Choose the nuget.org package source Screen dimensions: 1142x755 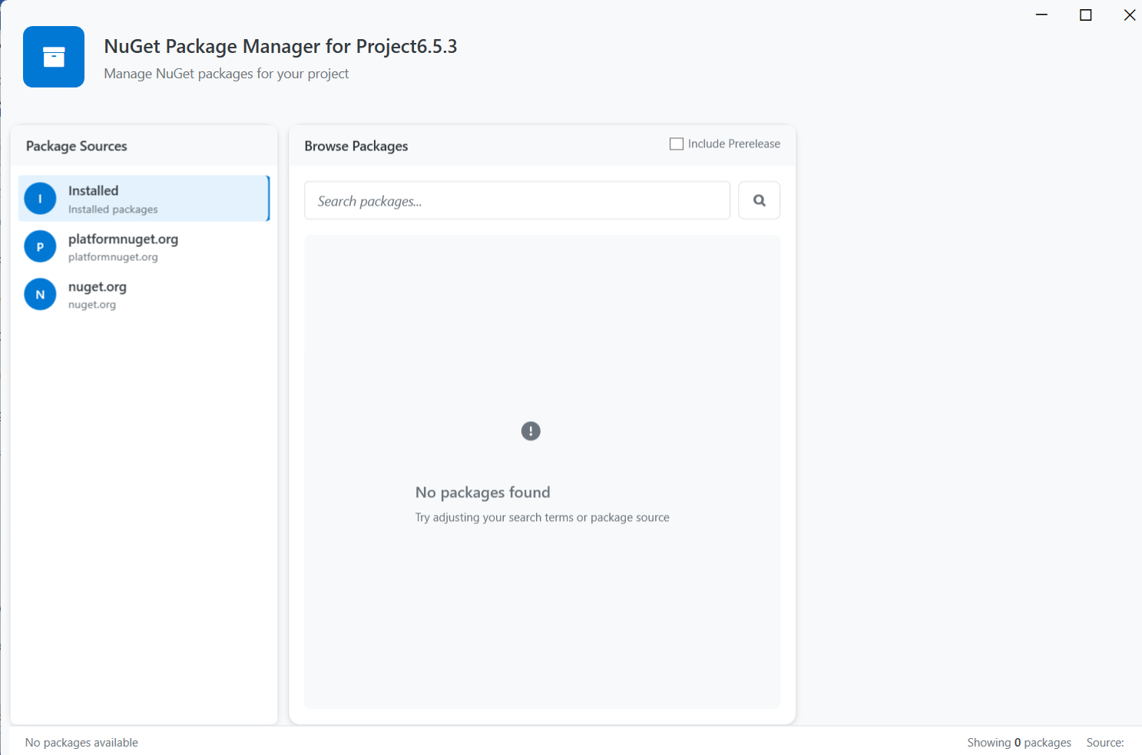(x=144, y=294)
